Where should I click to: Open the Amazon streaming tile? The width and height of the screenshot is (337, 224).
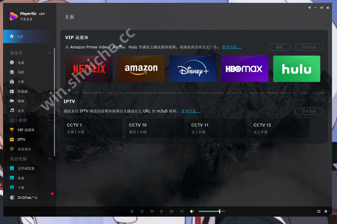tap(141, 69)
